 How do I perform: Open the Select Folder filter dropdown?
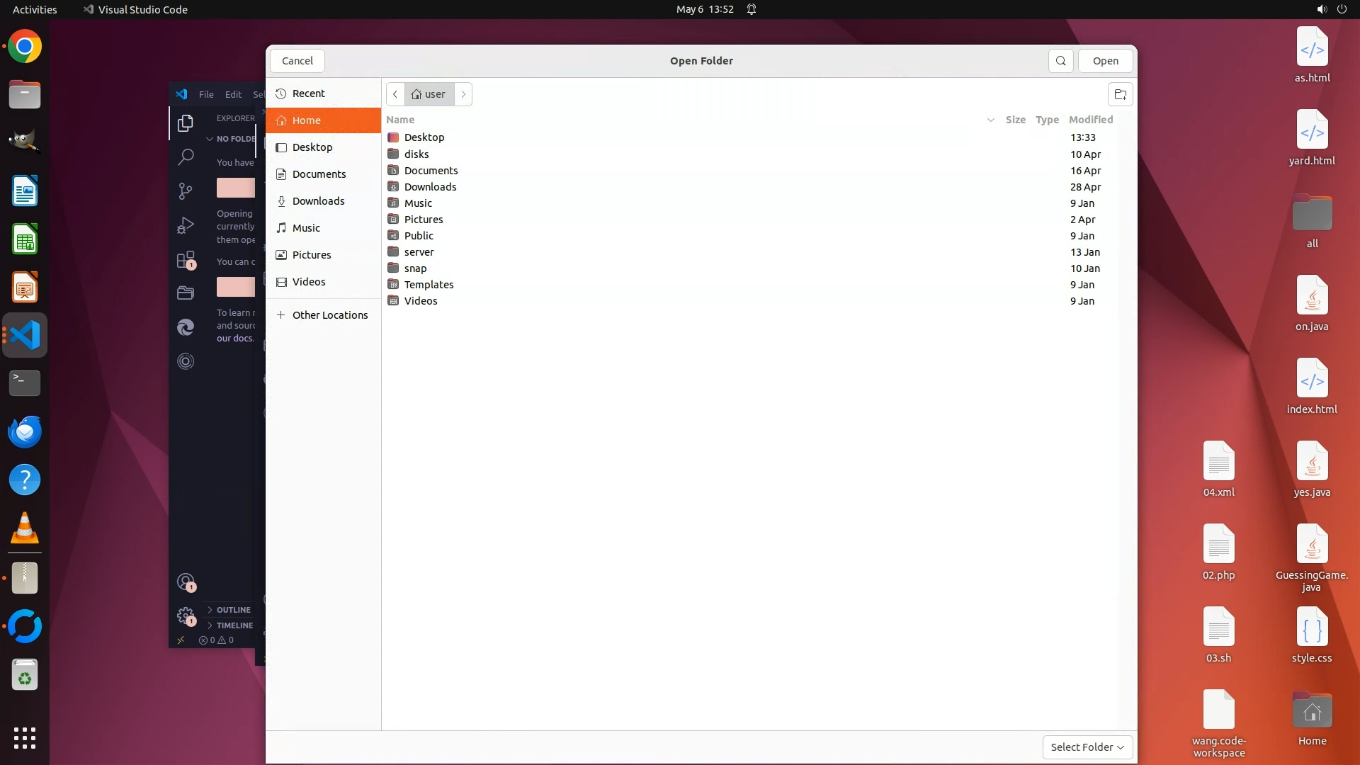coord(1087,747)
